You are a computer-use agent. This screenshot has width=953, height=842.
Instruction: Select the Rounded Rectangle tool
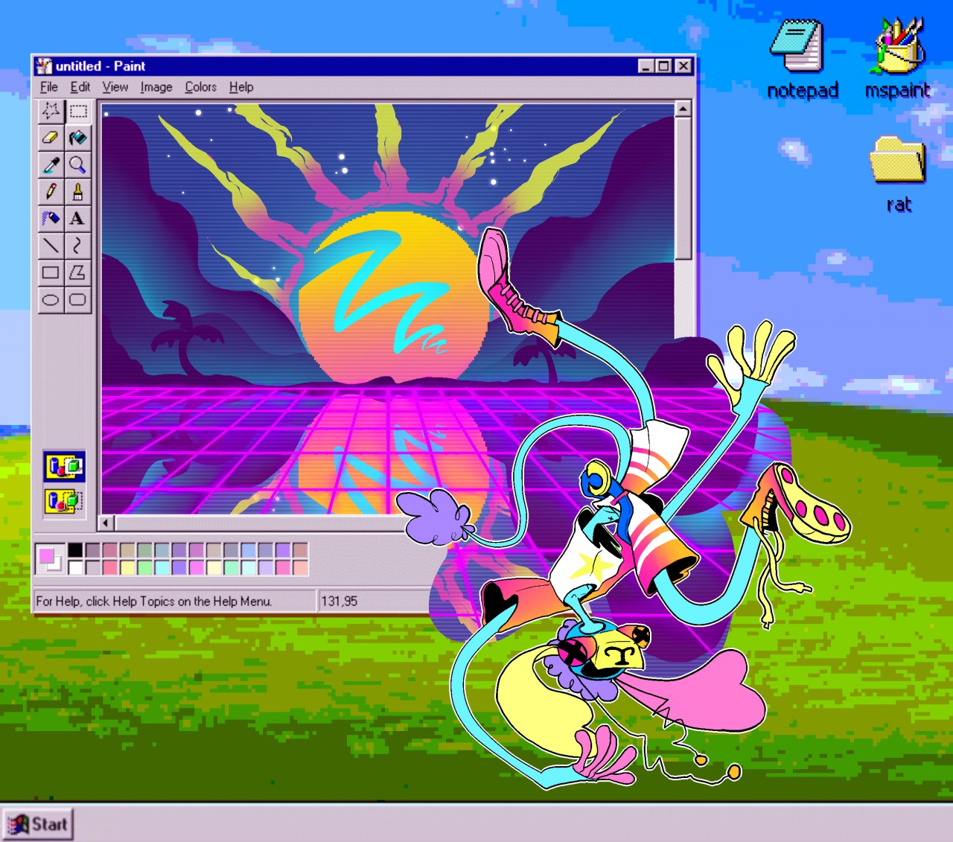coord(78,300)
